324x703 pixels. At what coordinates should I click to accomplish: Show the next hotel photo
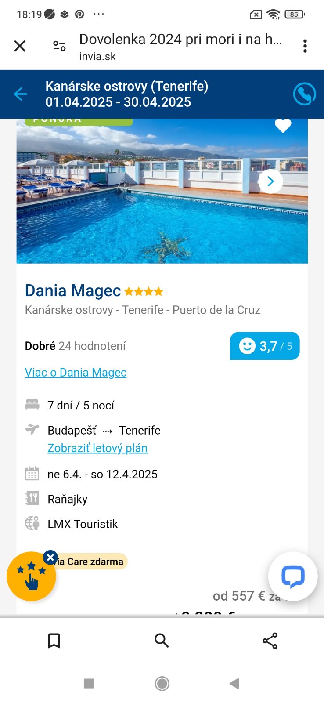270,181
